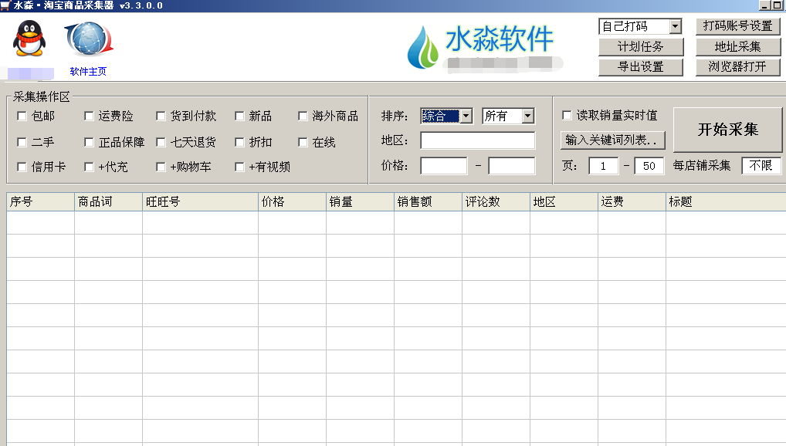The height and width of the screenshot is (446, 786).
Task: Check the 二手 option
Action: click(x=22, y=142)
